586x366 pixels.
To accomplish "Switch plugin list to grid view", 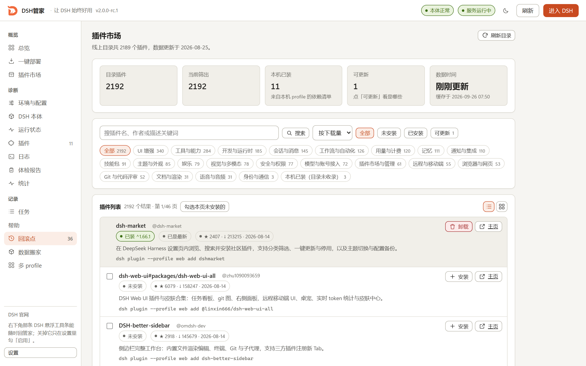I will point(502,207).
